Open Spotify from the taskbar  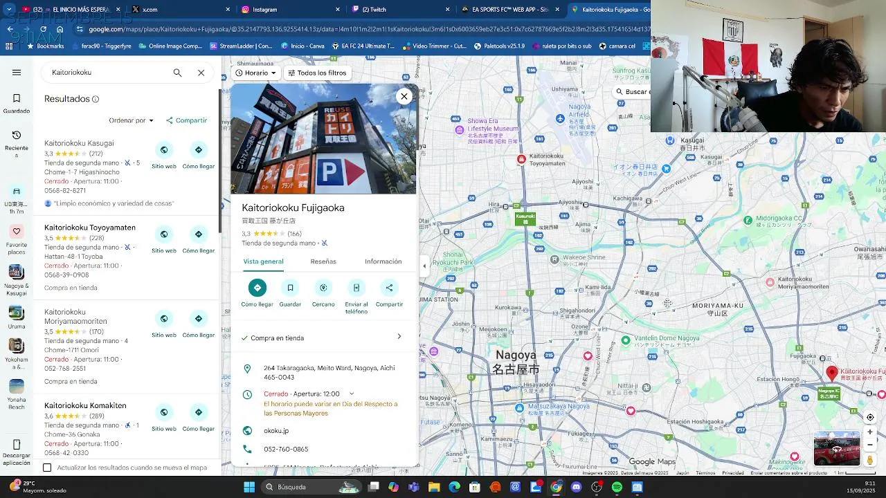[617, 487]
